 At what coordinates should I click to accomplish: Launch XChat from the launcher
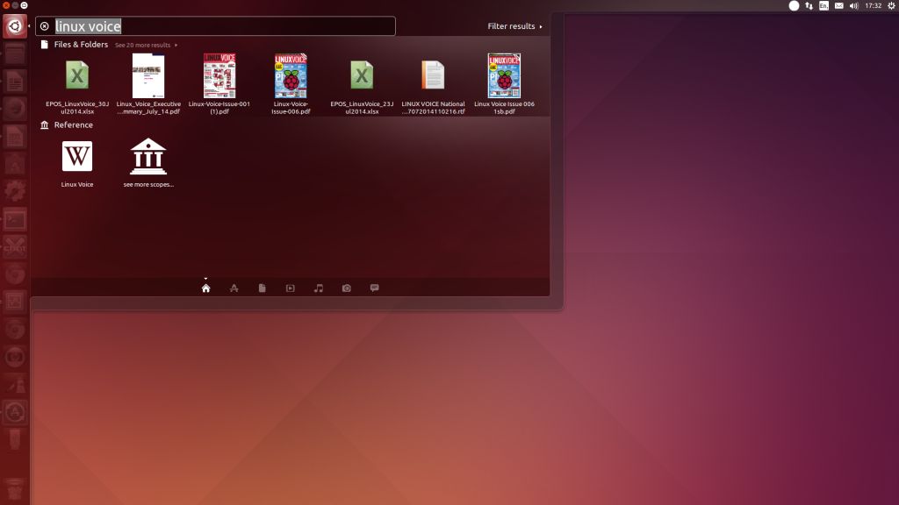tap(15, 246)
